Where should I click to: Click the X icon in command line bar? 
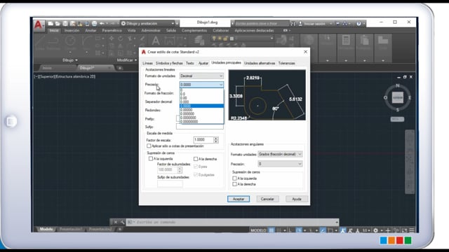(x=115, y=222)
